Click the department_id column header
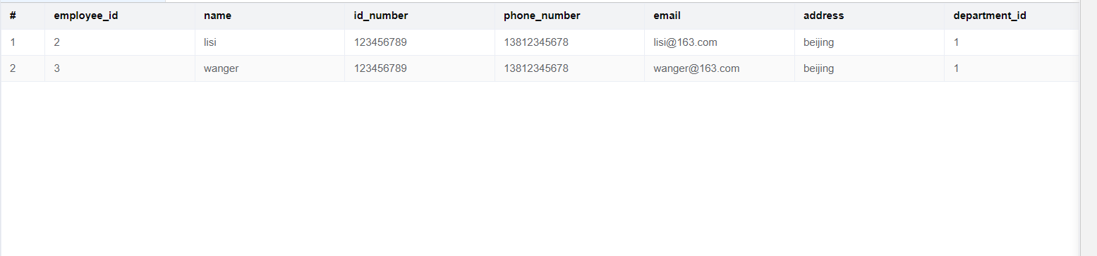The width and height of the screenshot is (1097, 256). pos(1012,16)
